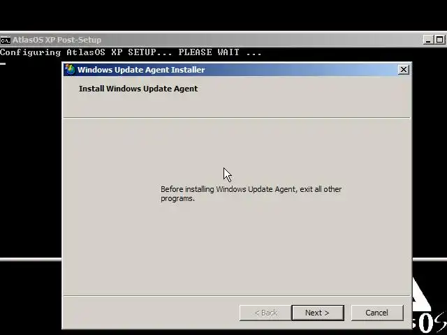Focus the black console area behind dialog
Screen dimensions: 447x335
point(31,160)
